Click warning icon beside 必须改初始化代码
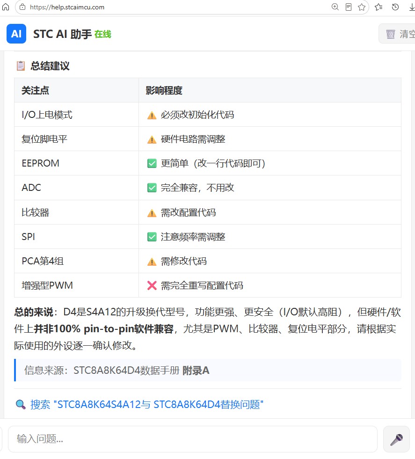 click(152, 116)
